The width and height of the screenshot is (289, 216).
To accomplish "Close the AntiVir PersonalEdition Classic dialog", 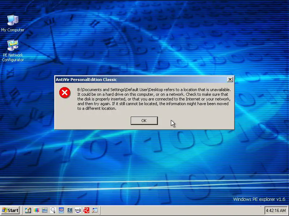I will [230, 79].
